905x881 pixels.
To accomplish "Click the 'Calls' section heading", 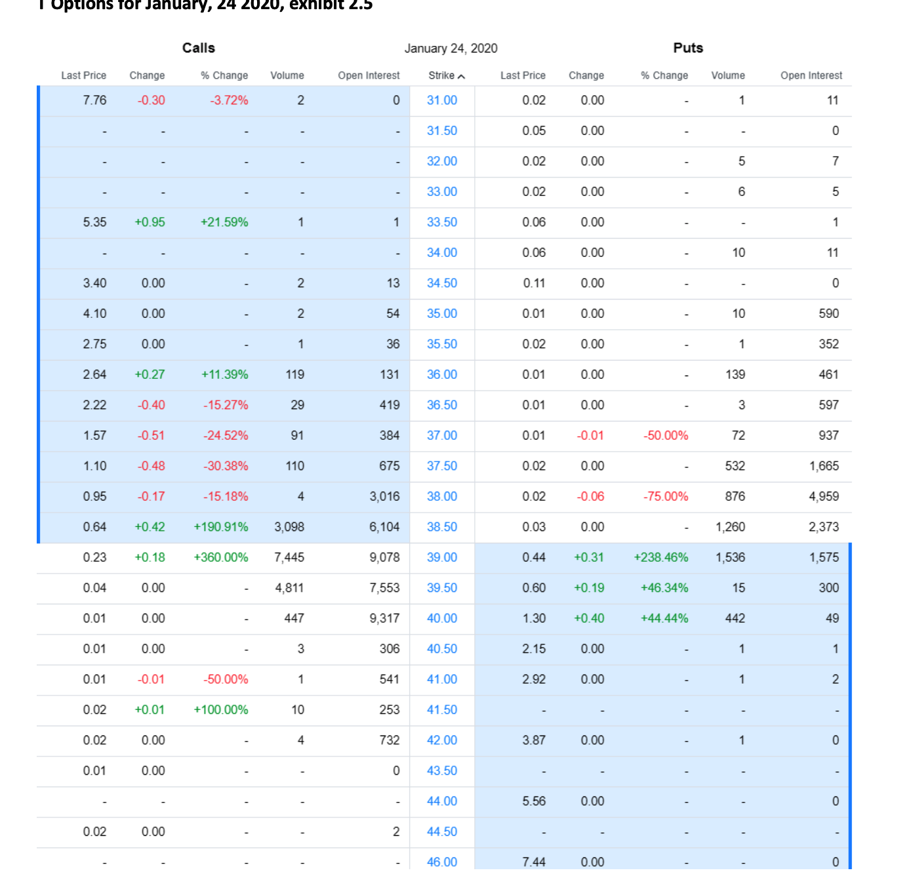I will tap(199, 48).
